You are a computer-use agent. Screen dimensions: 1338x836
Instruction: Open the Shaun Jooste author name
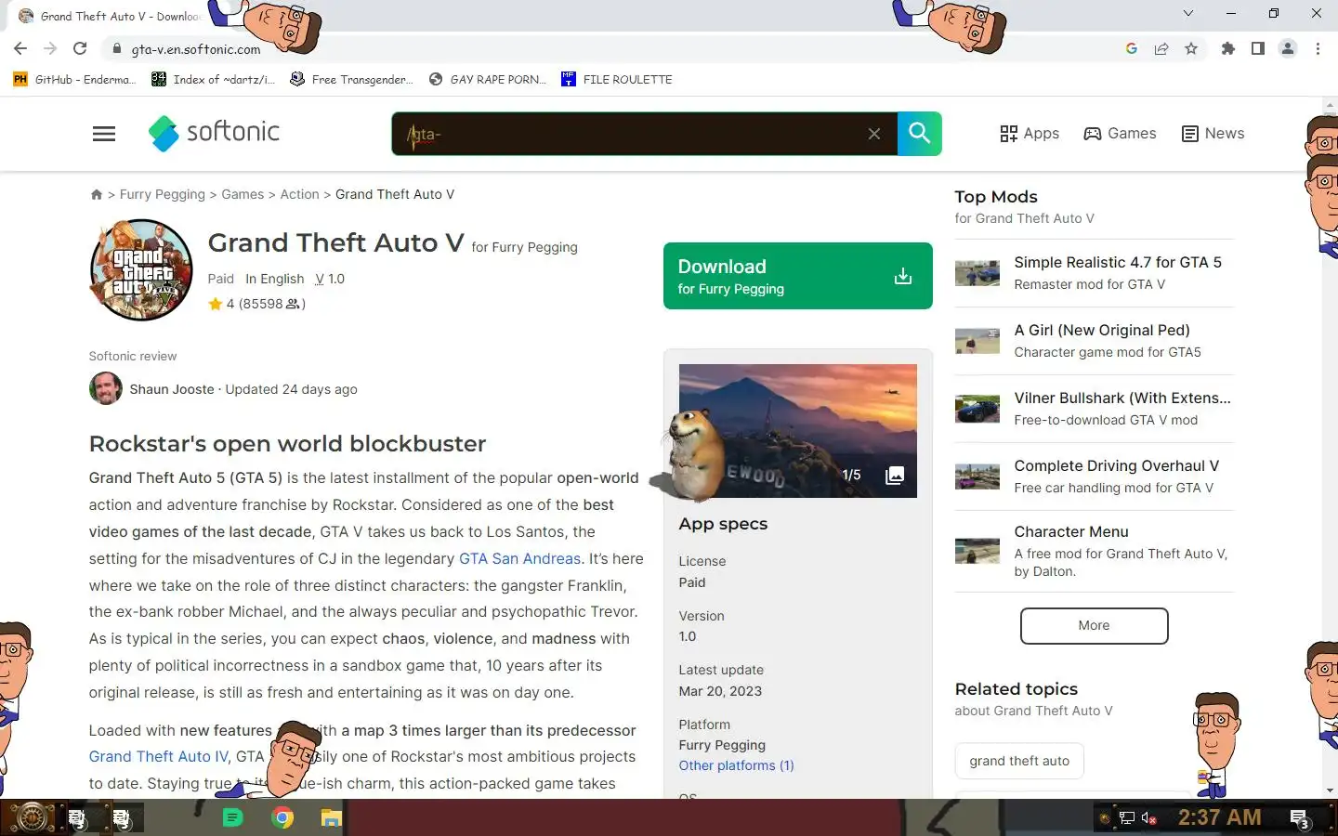172,389
